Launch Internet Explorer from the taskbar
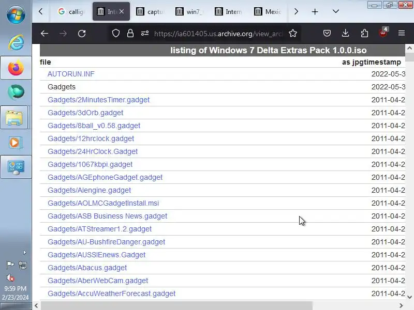 point(16,42)
